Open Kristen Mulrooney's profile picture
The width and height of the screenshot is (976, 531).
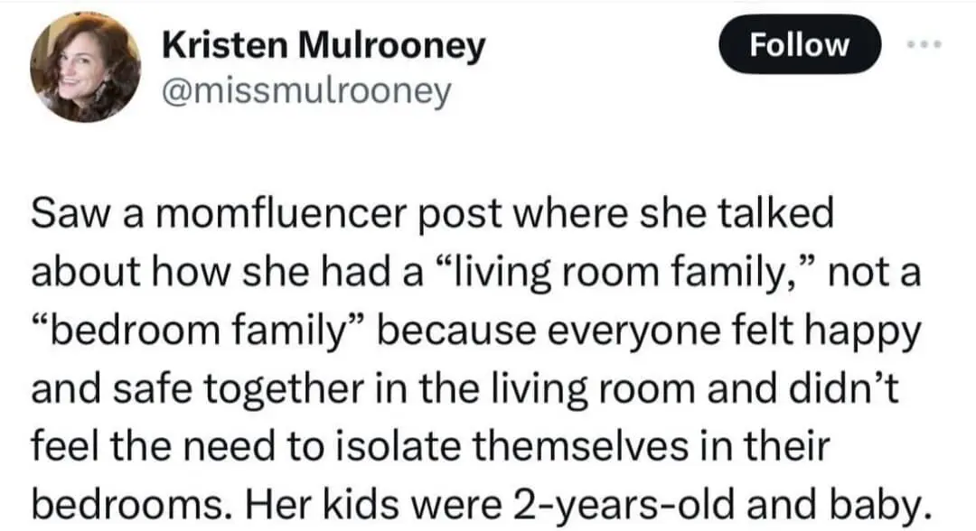tap(85, 69)
